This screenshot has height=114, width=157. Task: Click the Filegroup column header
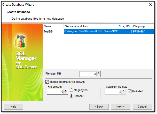(143, 26)
